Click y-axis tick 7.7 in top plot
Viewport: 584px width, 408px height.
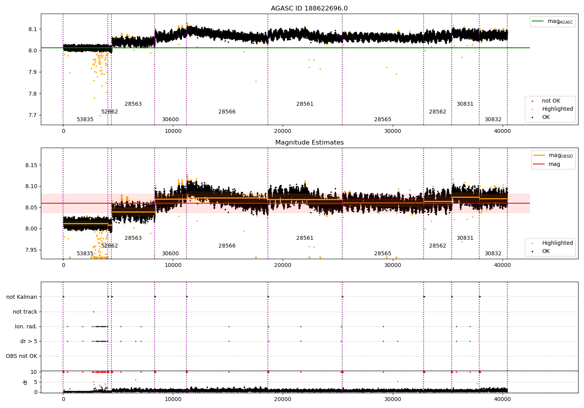pos(33,115)
